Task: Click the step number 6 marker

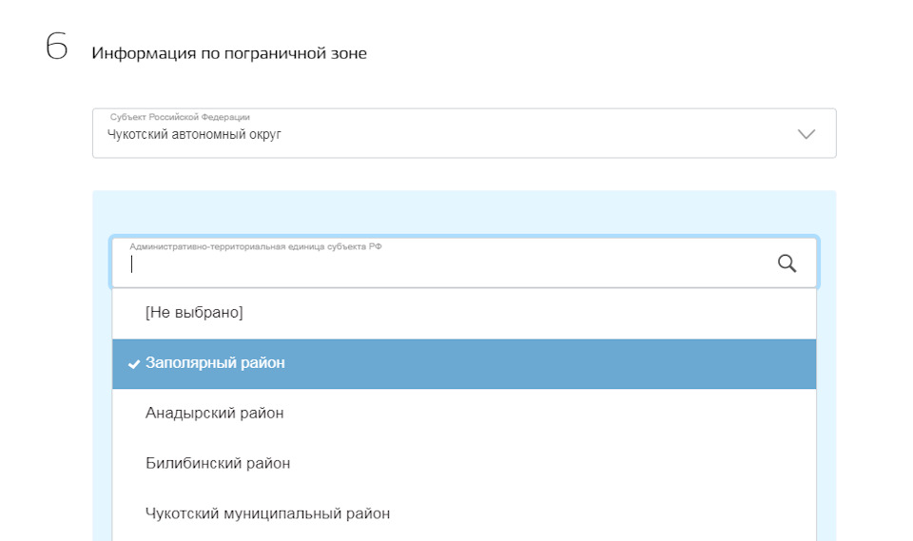Action: (56, 48)
